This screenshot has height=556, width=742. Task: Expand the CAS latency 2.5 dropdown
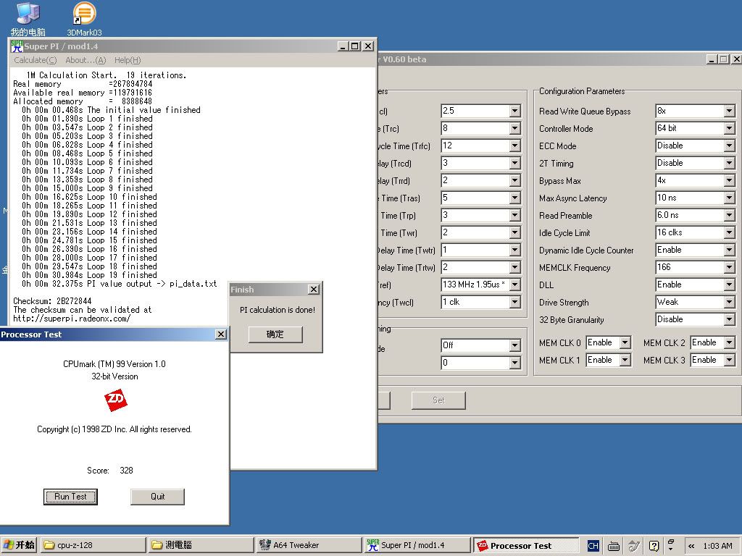pos(515,111)
